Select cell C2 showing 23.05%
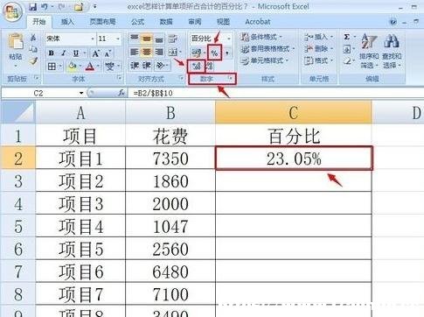Image resolution: width=424 pixels, height=317 pixels. 294,158
